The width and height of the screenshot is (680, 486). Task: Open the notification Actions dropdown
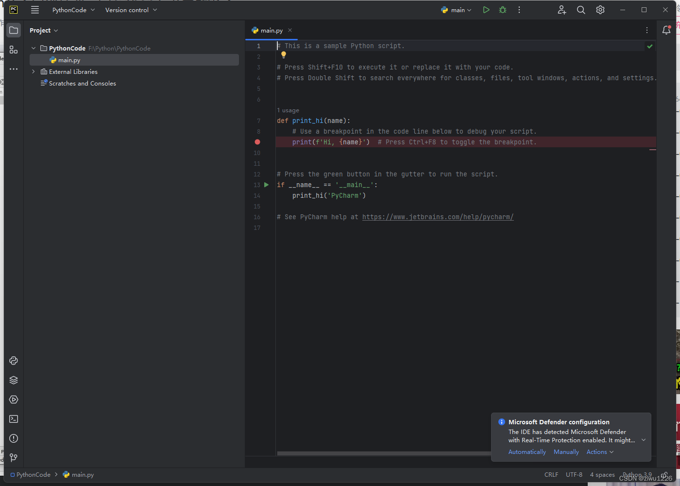[600, 452]
